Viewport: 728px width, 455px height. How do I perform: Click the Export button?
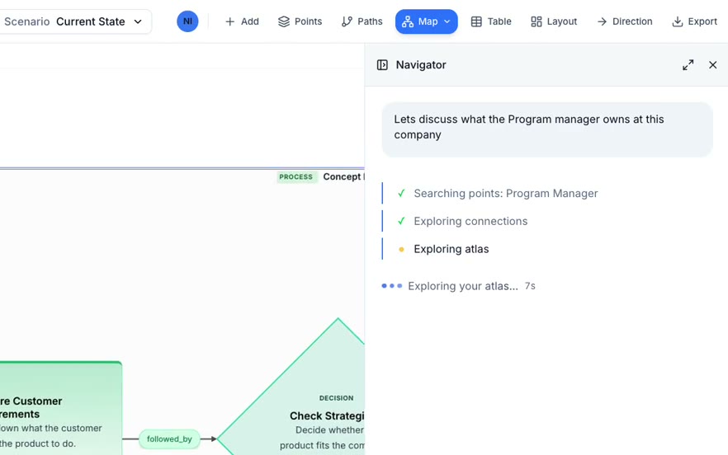pyautogui.click(x=695, y=21)
